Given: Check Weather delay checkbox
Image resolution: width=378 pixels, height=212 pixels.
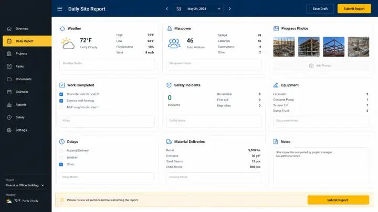Looking at the screenshot, I should (x=61, y=158).
